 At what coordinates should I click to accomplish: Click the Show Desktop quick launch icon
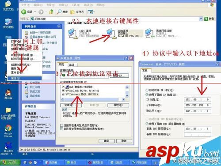pyautogui.click(x=25, y=162)
